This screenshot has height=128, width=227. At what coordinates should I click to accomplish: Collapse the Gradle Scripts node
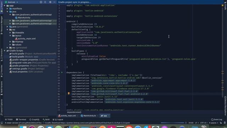point(5,50)
